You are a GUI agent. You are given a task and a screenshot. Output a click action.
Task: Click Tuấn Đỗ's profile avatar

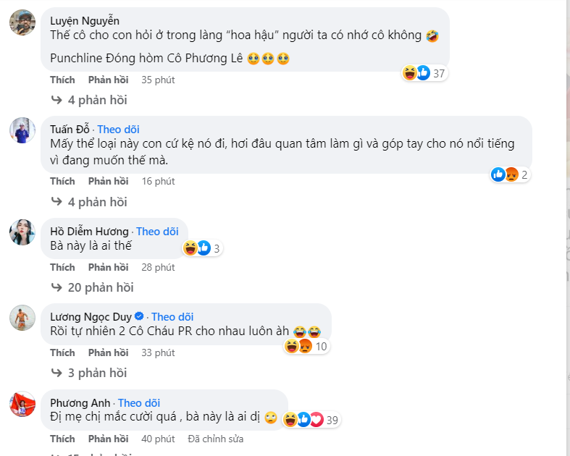[22, 131]
